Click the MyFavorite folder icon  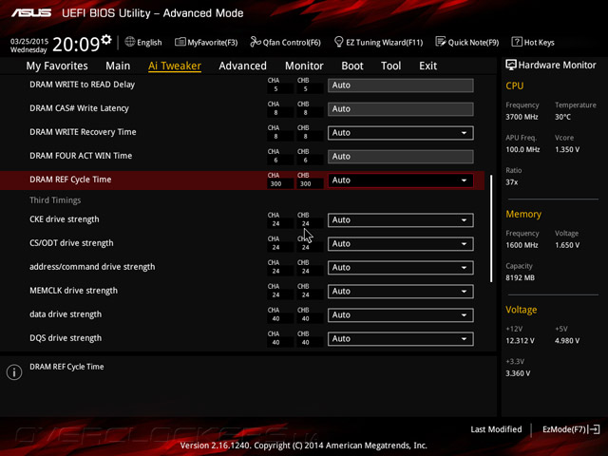[x=180, y=42]
